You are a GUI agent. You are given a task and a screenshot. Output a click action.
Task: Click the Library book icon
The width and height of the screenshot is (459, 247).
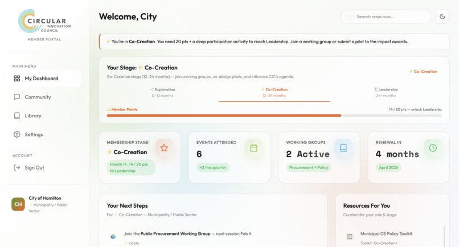(17, 116)
